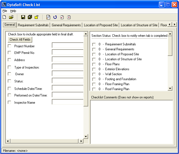
Task: Check the Wall Section status box
Action: tap(94, 74)
